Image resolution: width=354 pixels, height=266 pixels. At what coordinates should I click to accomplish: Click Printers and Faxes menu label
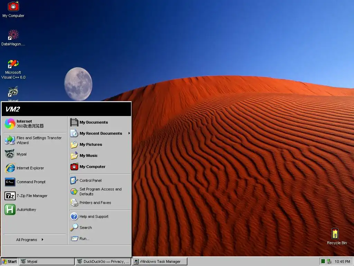(95, 203)
